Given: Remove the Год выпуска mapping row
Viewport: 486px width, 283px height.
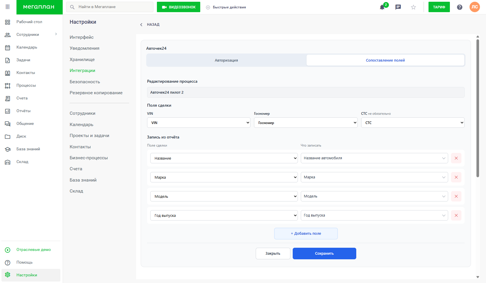Looking at the screenshot, I should [456, 215].
